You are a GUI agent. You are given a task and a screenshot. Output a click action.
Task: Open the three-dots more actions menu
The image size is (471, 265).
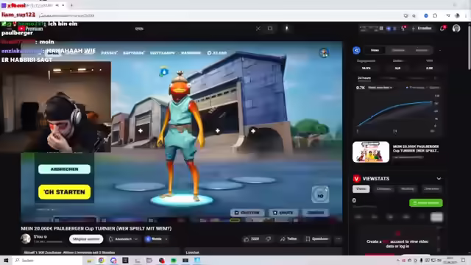[x=339, y=239]
